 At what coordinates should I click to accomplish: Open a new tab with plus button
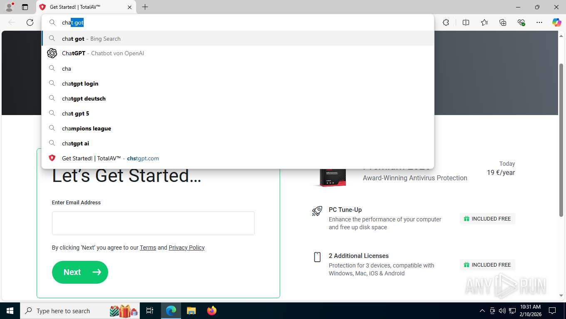pyautogui.click(x=145, y=7)
